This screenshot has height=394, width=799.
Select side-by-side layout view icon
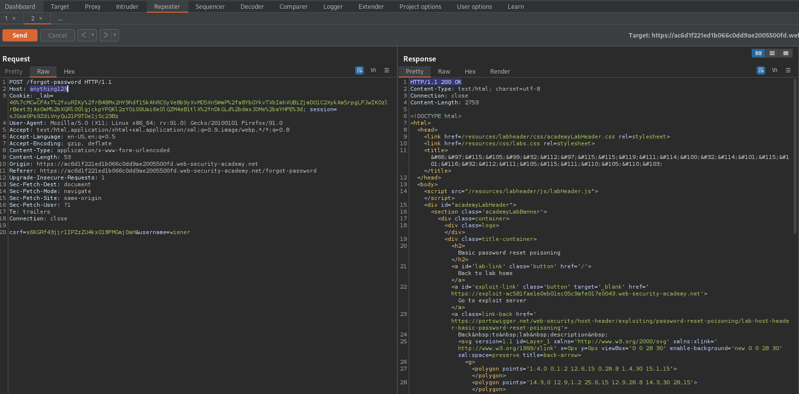(759, 53)
